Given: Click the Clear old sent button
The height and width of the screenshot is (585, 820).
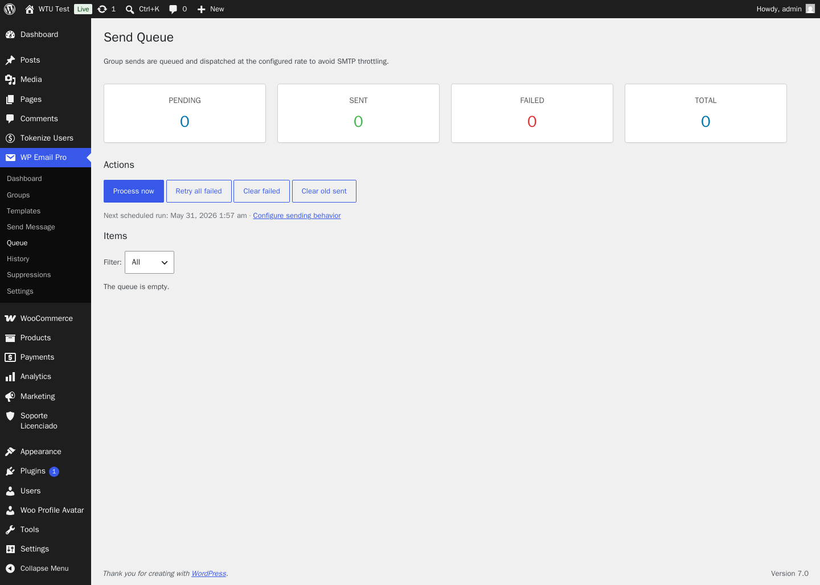Looking at the screenshot, I should click(324, 191).
